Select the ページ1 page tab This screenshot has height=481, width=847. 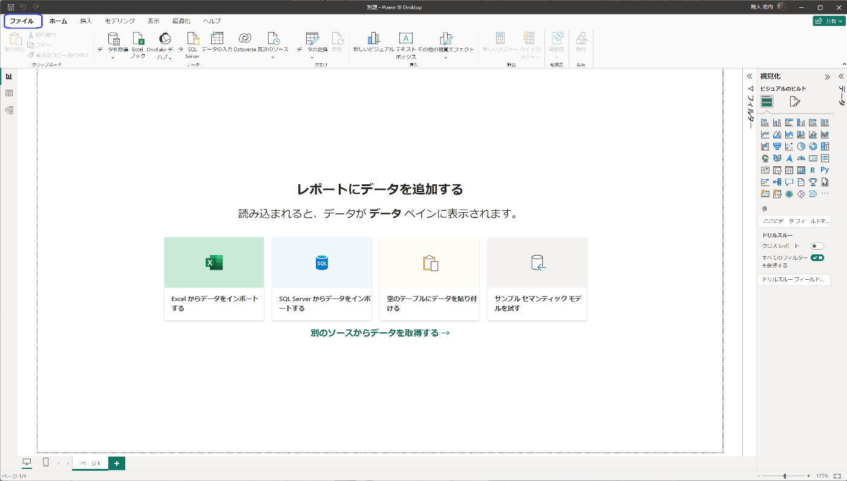click(90, 463)
